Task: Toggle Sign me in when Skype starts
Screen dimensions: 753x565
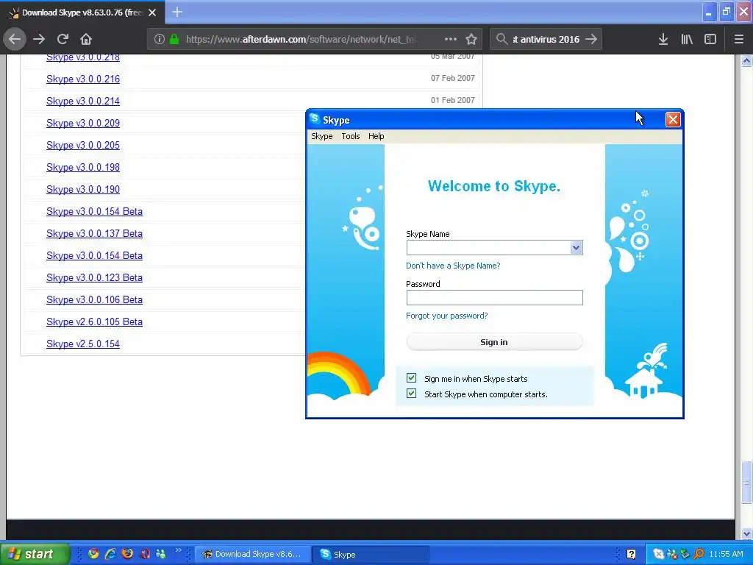Action: (412, 378)
